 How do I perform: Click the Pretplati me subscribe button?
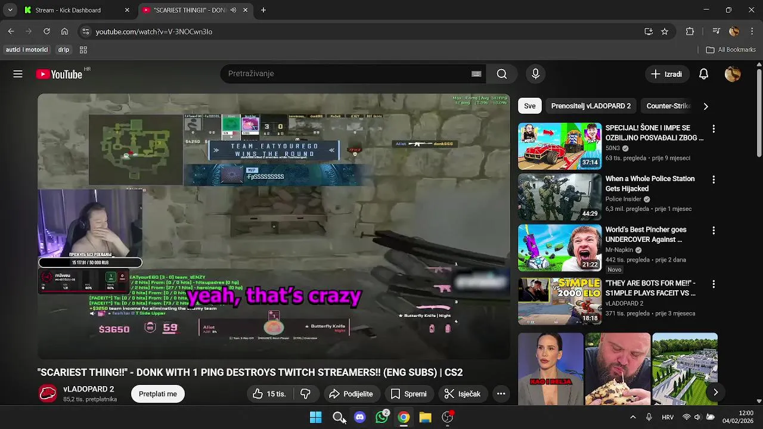[158, 394]
